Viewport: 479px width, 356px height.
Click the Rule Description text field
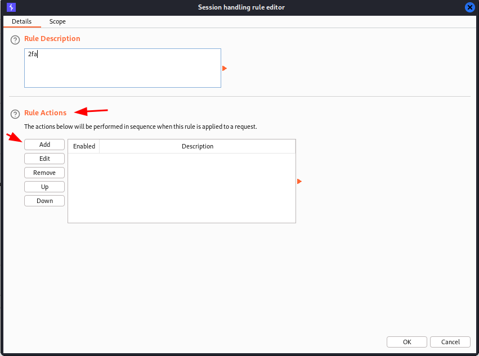(123, 68)
